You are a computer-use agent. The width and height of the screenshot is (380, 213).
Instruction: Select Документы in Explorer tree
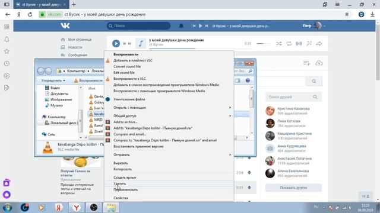pos(56,93)
